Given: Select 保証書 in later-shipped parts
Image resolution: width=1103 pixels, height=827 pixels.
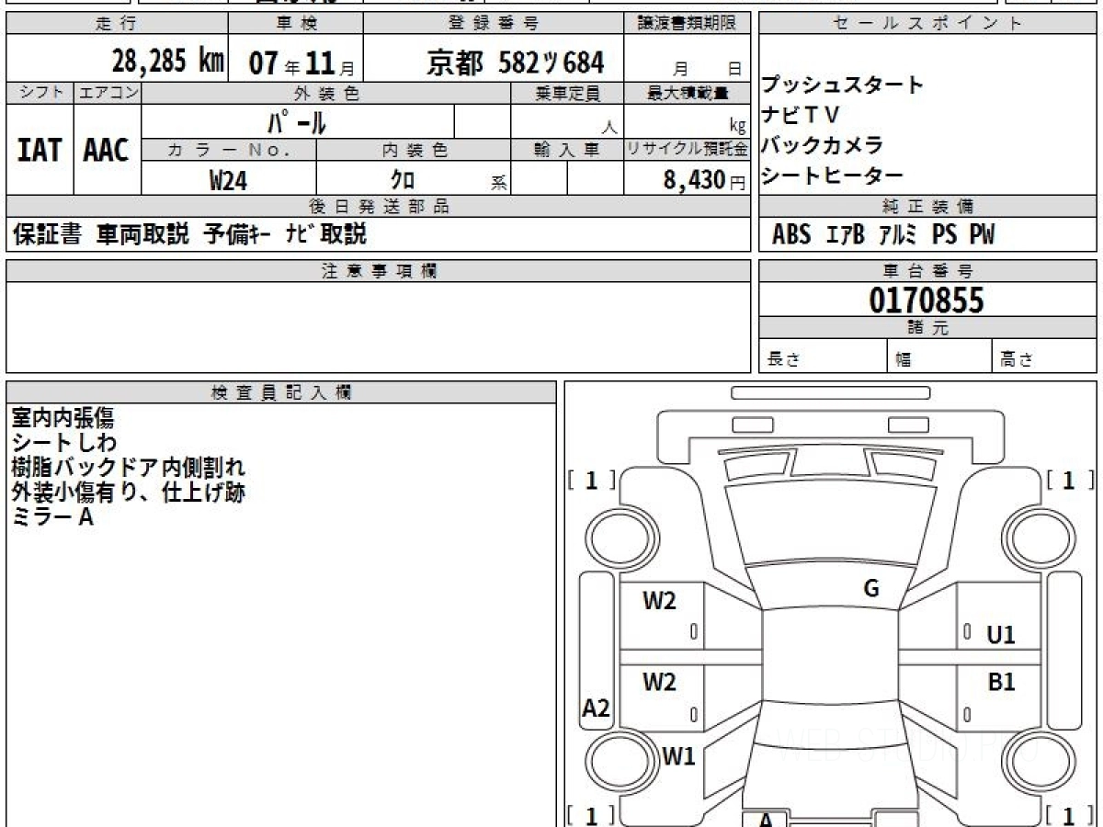Looking at the screenshot, I should click(47, 234).
